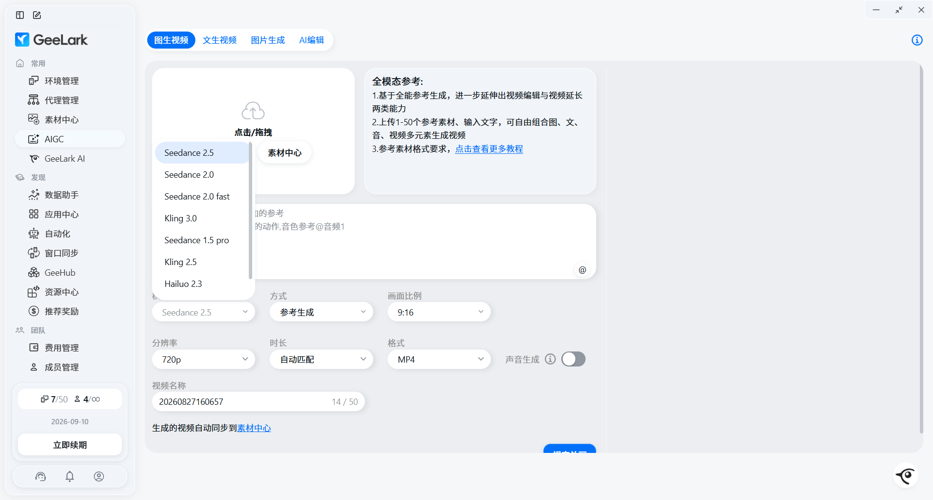This screenshot has width=933, height=500.
Task: Select AIGC in the sidebar
Action: tap(70, 139)
